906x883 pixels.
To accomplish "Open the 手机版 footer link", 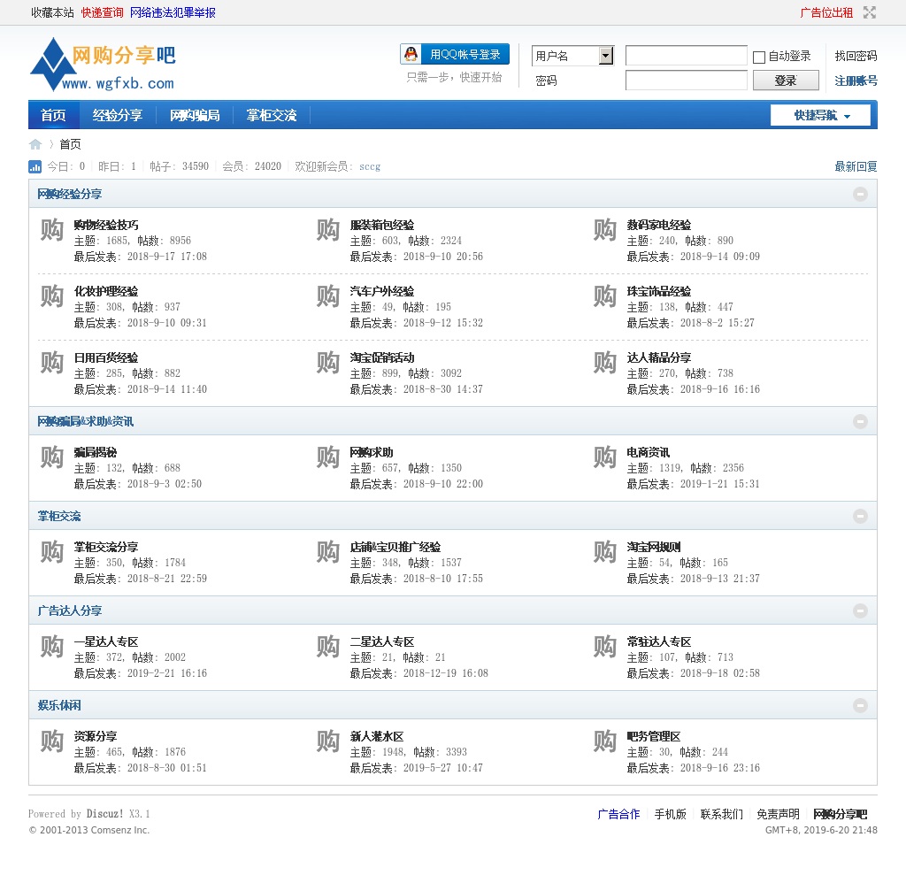I will (671, 814).
